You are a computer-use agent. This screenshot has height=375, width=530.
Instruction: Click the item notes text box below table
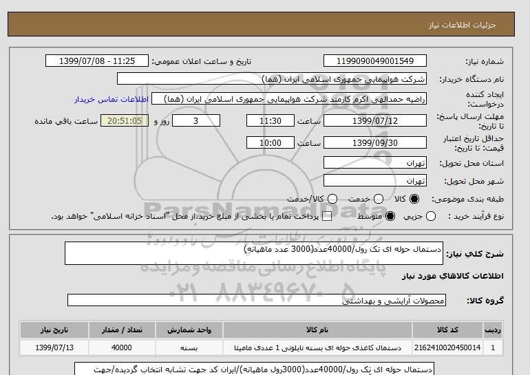(254, 369)
